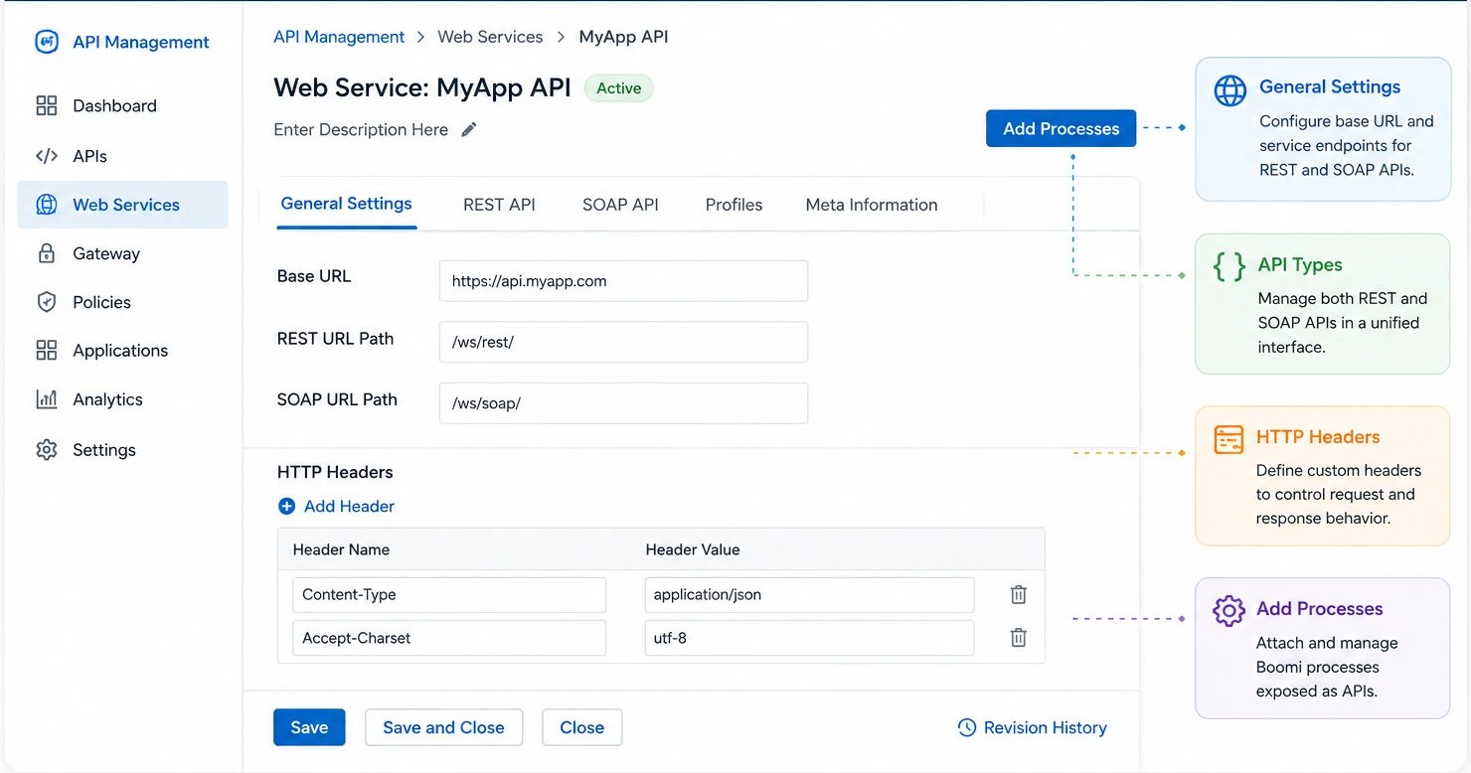Open the REST API tab

tap(499, 205)
